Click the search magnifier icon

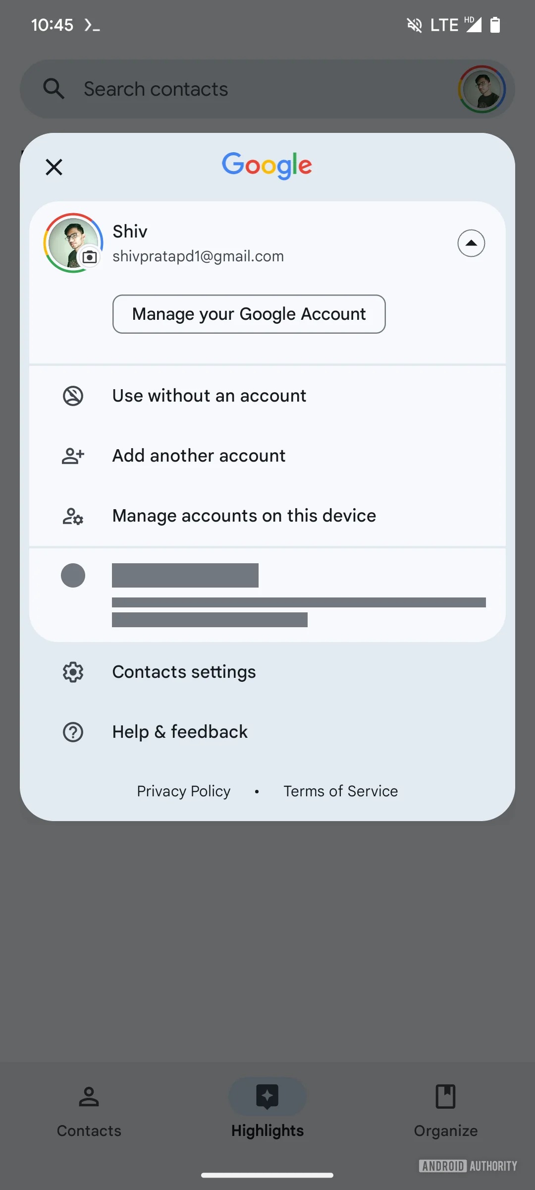point(53,89)
